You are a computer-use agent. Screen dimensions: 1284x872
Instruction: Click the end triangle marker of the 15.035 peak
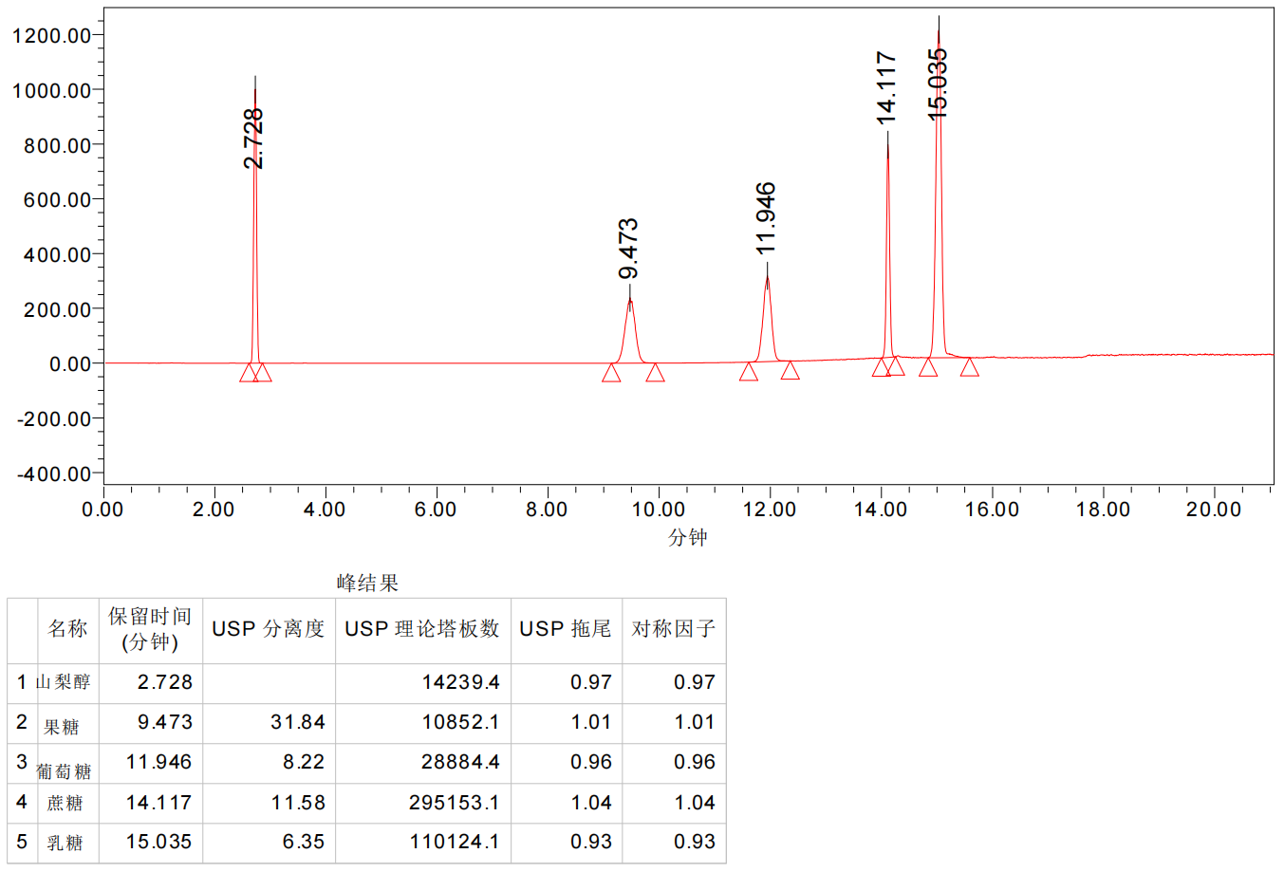pos(969,367)
